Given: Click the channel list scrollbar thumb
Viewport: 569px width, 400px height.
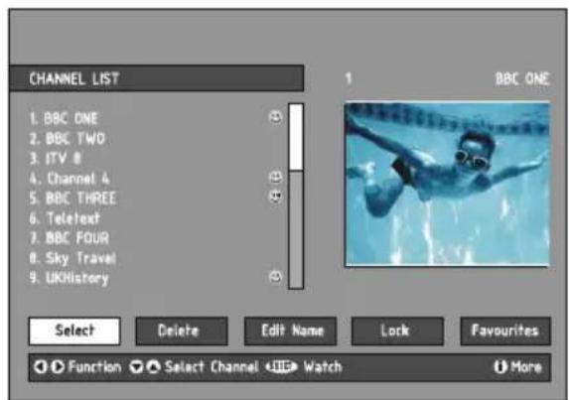Looking at the screenshot, I should click(x=296, y=137).
